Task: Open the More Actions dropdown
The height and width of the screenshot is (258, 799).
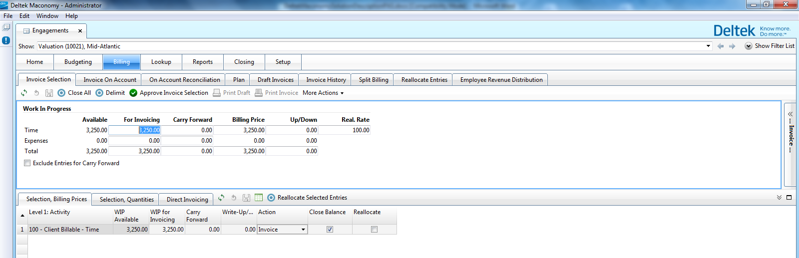Action: click(x=323, y=93)
